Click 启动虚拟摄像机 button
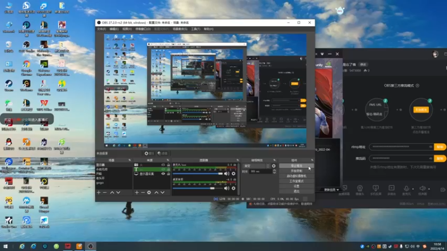 [297, 176]
